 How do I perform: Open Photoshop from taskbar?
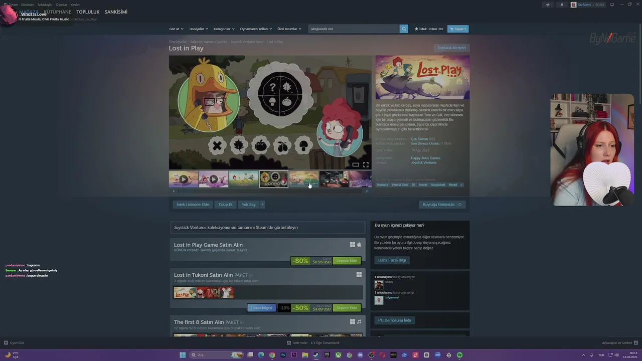pos(283,355)
